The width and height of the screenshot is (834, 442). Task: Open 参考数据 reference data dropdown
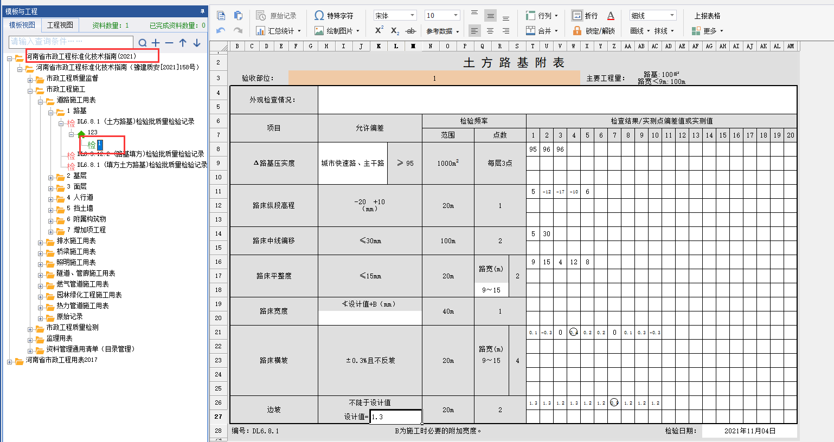tap(442, 31)
